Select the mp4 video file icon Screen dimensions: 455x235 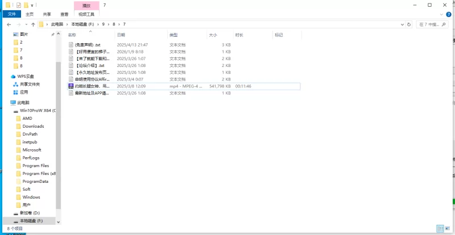(71, 86)
